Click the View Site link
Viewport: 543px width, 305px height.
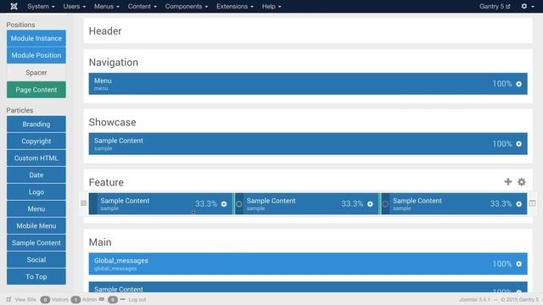tap(25, 299)
